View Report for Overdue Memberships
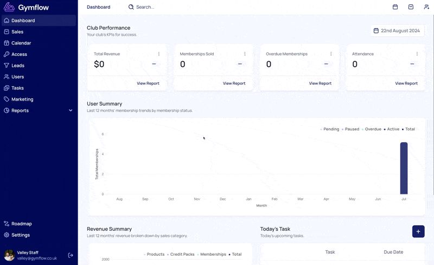The width and height of the screenshot is (434, 265). 320,84
